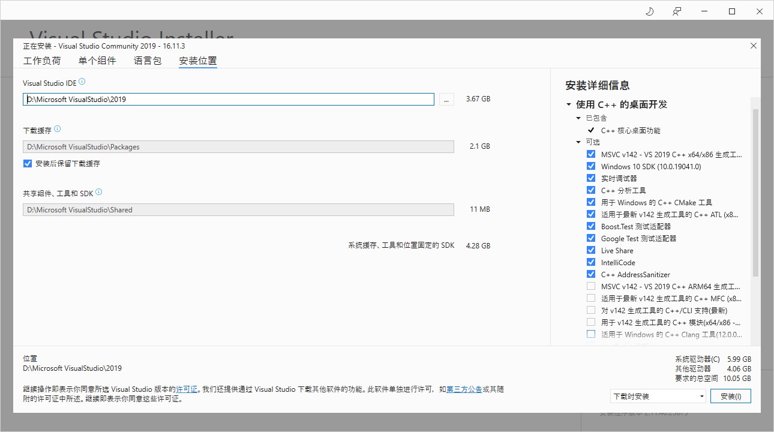Close the installation dialog with the X

click(x=754, y=46)
